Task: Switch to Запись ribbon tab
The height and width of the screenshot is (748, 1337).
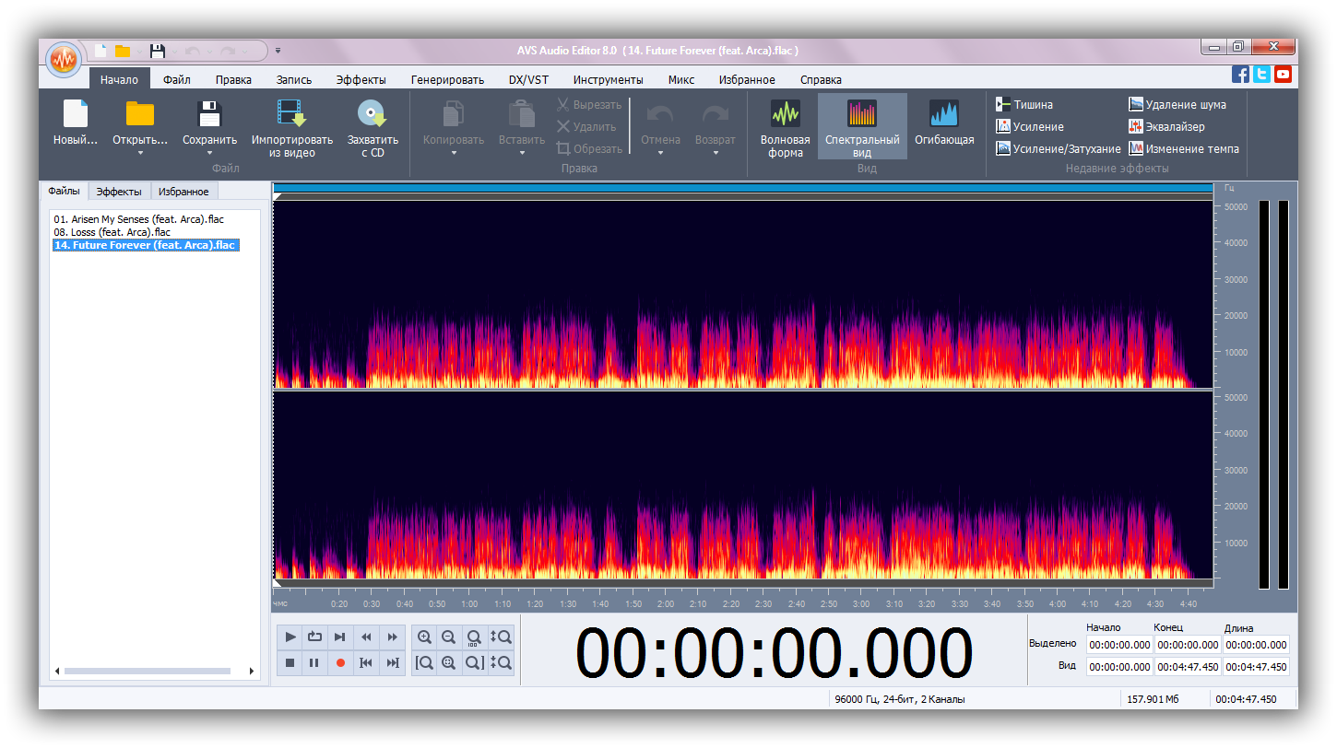Action: 294,80
